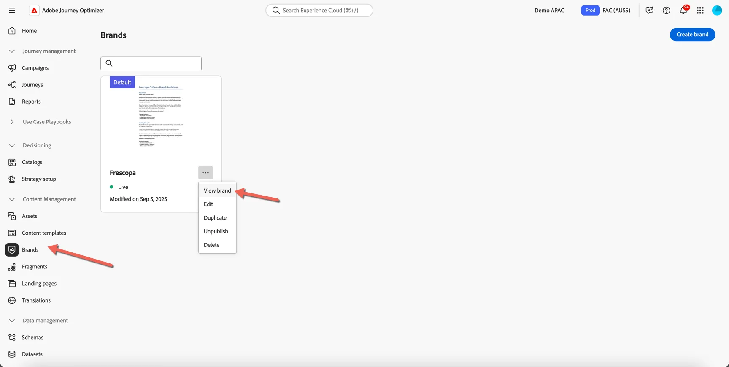Choose Edit from the brand menu
This screenshot has height=367, width=729.
pyautogui.click(x=217, y=204)
